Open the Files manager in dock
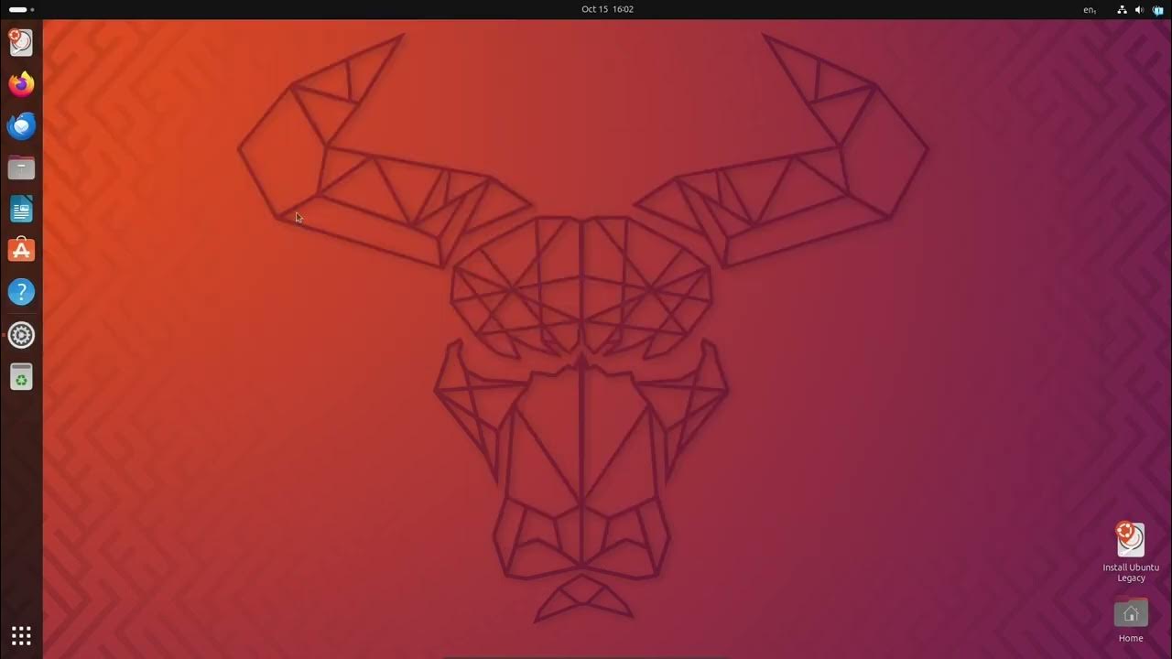Viewport: 1172px width, 659px height. pyautogui.click(x=21, y=167)
